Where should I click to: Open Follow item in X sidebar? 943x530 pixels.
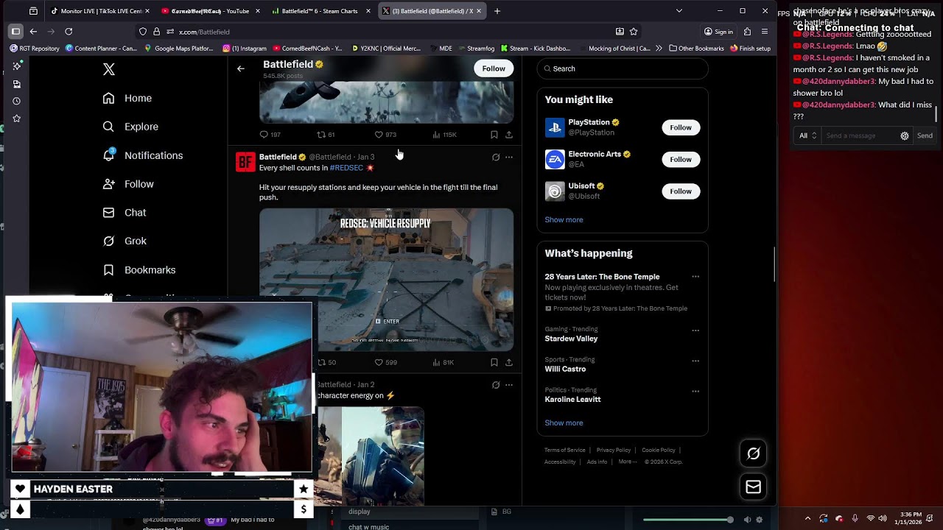(x=128, y=184)
